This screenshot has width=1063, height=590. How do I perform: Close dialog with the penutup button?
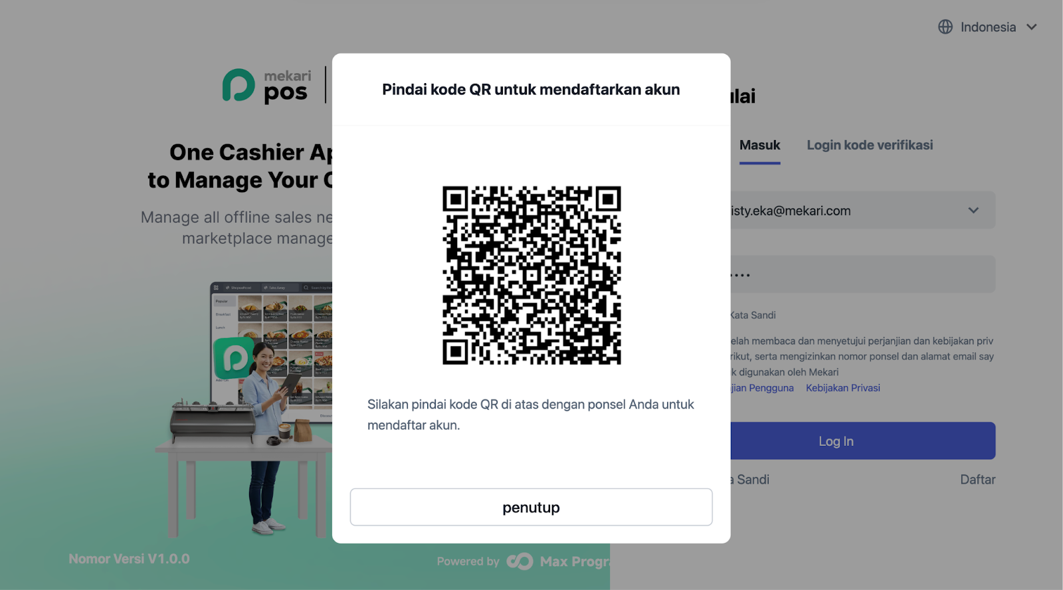pyautogui.click(x=531, y=508)
